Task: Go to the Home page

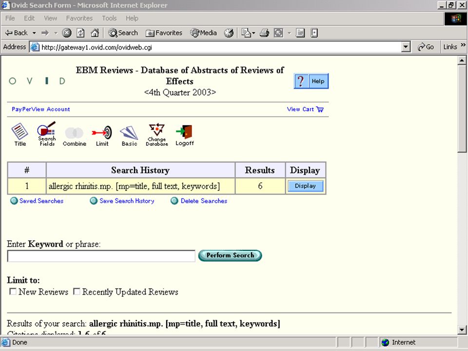Action: (95, 33)
